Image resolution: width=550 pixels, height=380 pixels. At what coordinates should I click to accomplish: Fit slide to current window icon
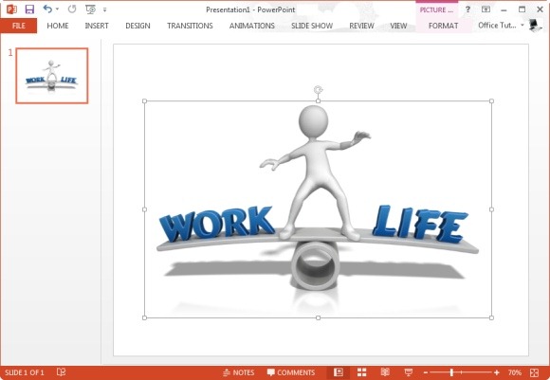[x=534, y=372]
